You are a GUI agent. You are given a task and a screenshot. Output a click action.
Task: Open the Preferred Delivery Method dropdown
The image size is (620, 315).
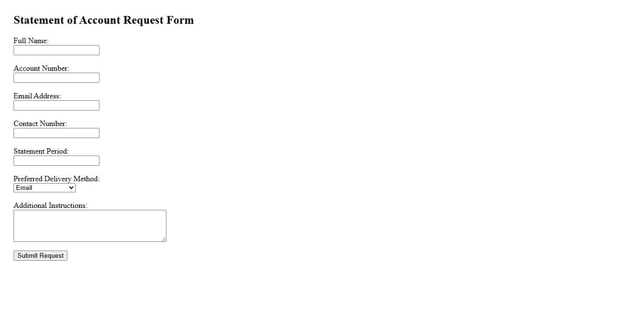[44, 188]
